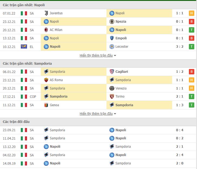Click the AS Roma club crest icon
Image resolution: width=197 pixels, height=169 pixels.
46,80
